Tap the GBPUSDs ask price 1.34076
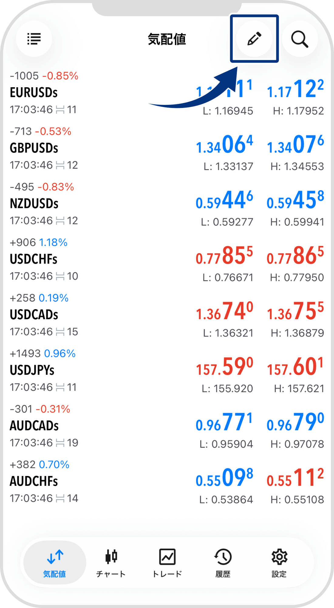The height and width of the screenshot is (608, 334). click(295, 145)
